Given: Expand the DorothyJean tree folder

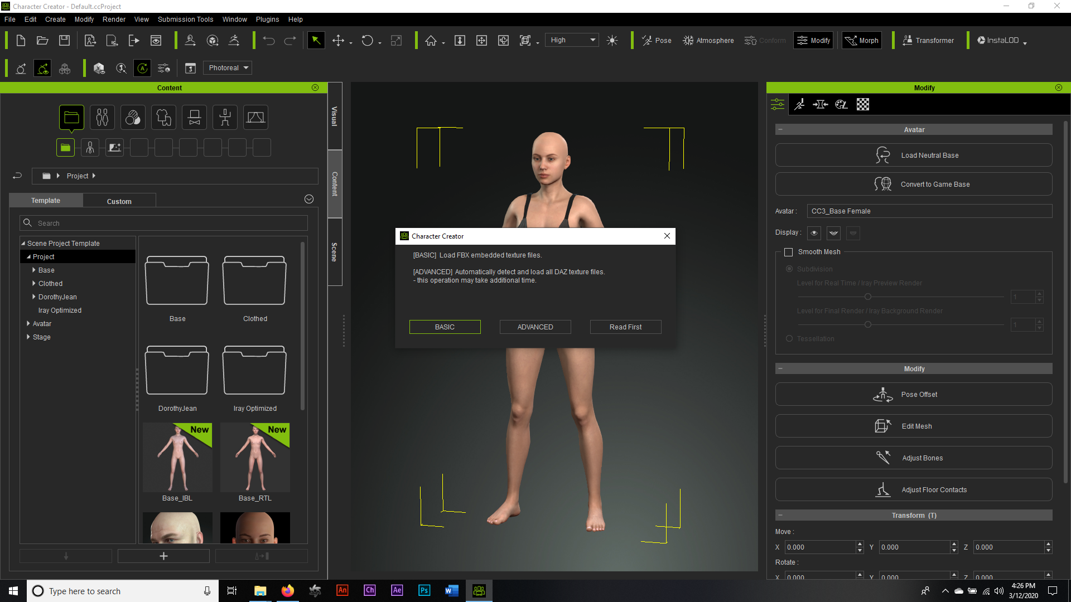Looking at the screenshot, I should (34, 297).
